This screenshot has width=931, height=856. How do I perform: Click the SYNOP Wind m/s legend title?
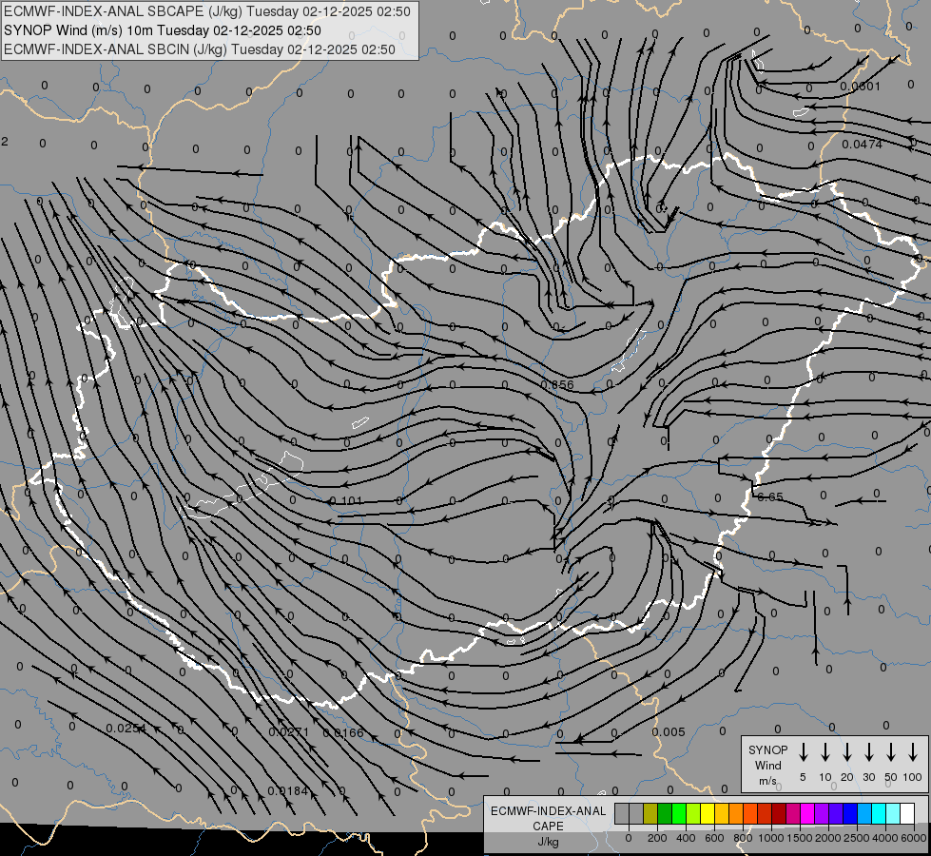[767, 765]
